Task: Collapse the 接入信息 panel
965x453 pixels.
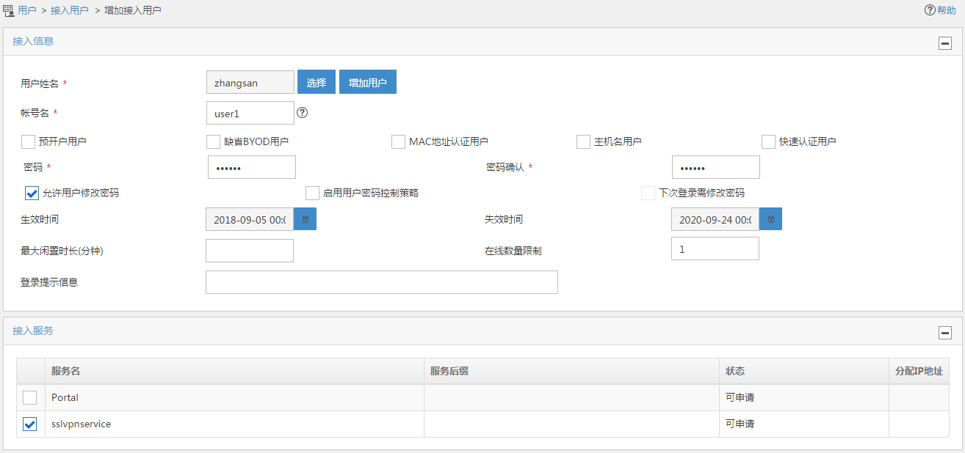Action: [945, 43]
